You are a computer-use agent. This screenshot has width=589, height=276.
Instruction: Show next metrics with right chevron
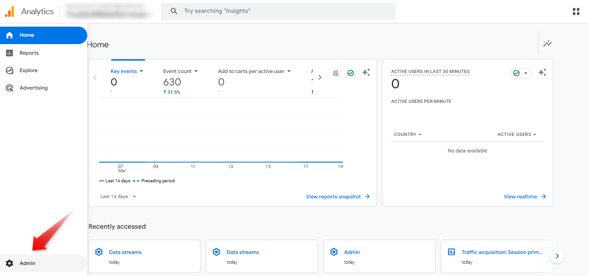click(320, 78)
